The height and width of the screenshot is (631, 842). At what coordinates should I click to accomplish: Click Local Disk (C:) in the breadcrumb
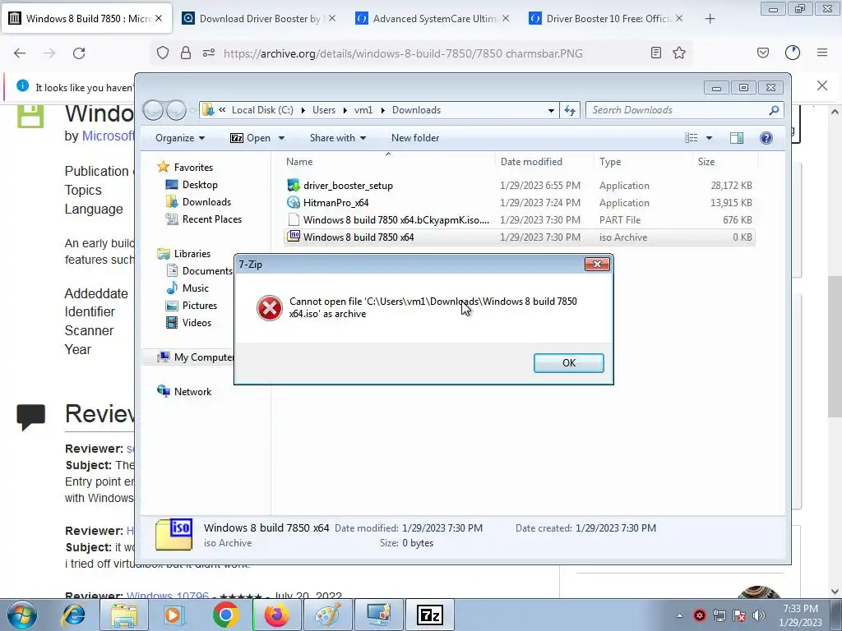point(262,110)
